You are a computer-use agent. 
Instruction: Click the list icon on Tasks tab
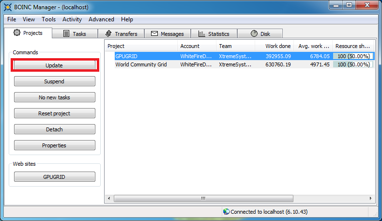coord(66,33)
